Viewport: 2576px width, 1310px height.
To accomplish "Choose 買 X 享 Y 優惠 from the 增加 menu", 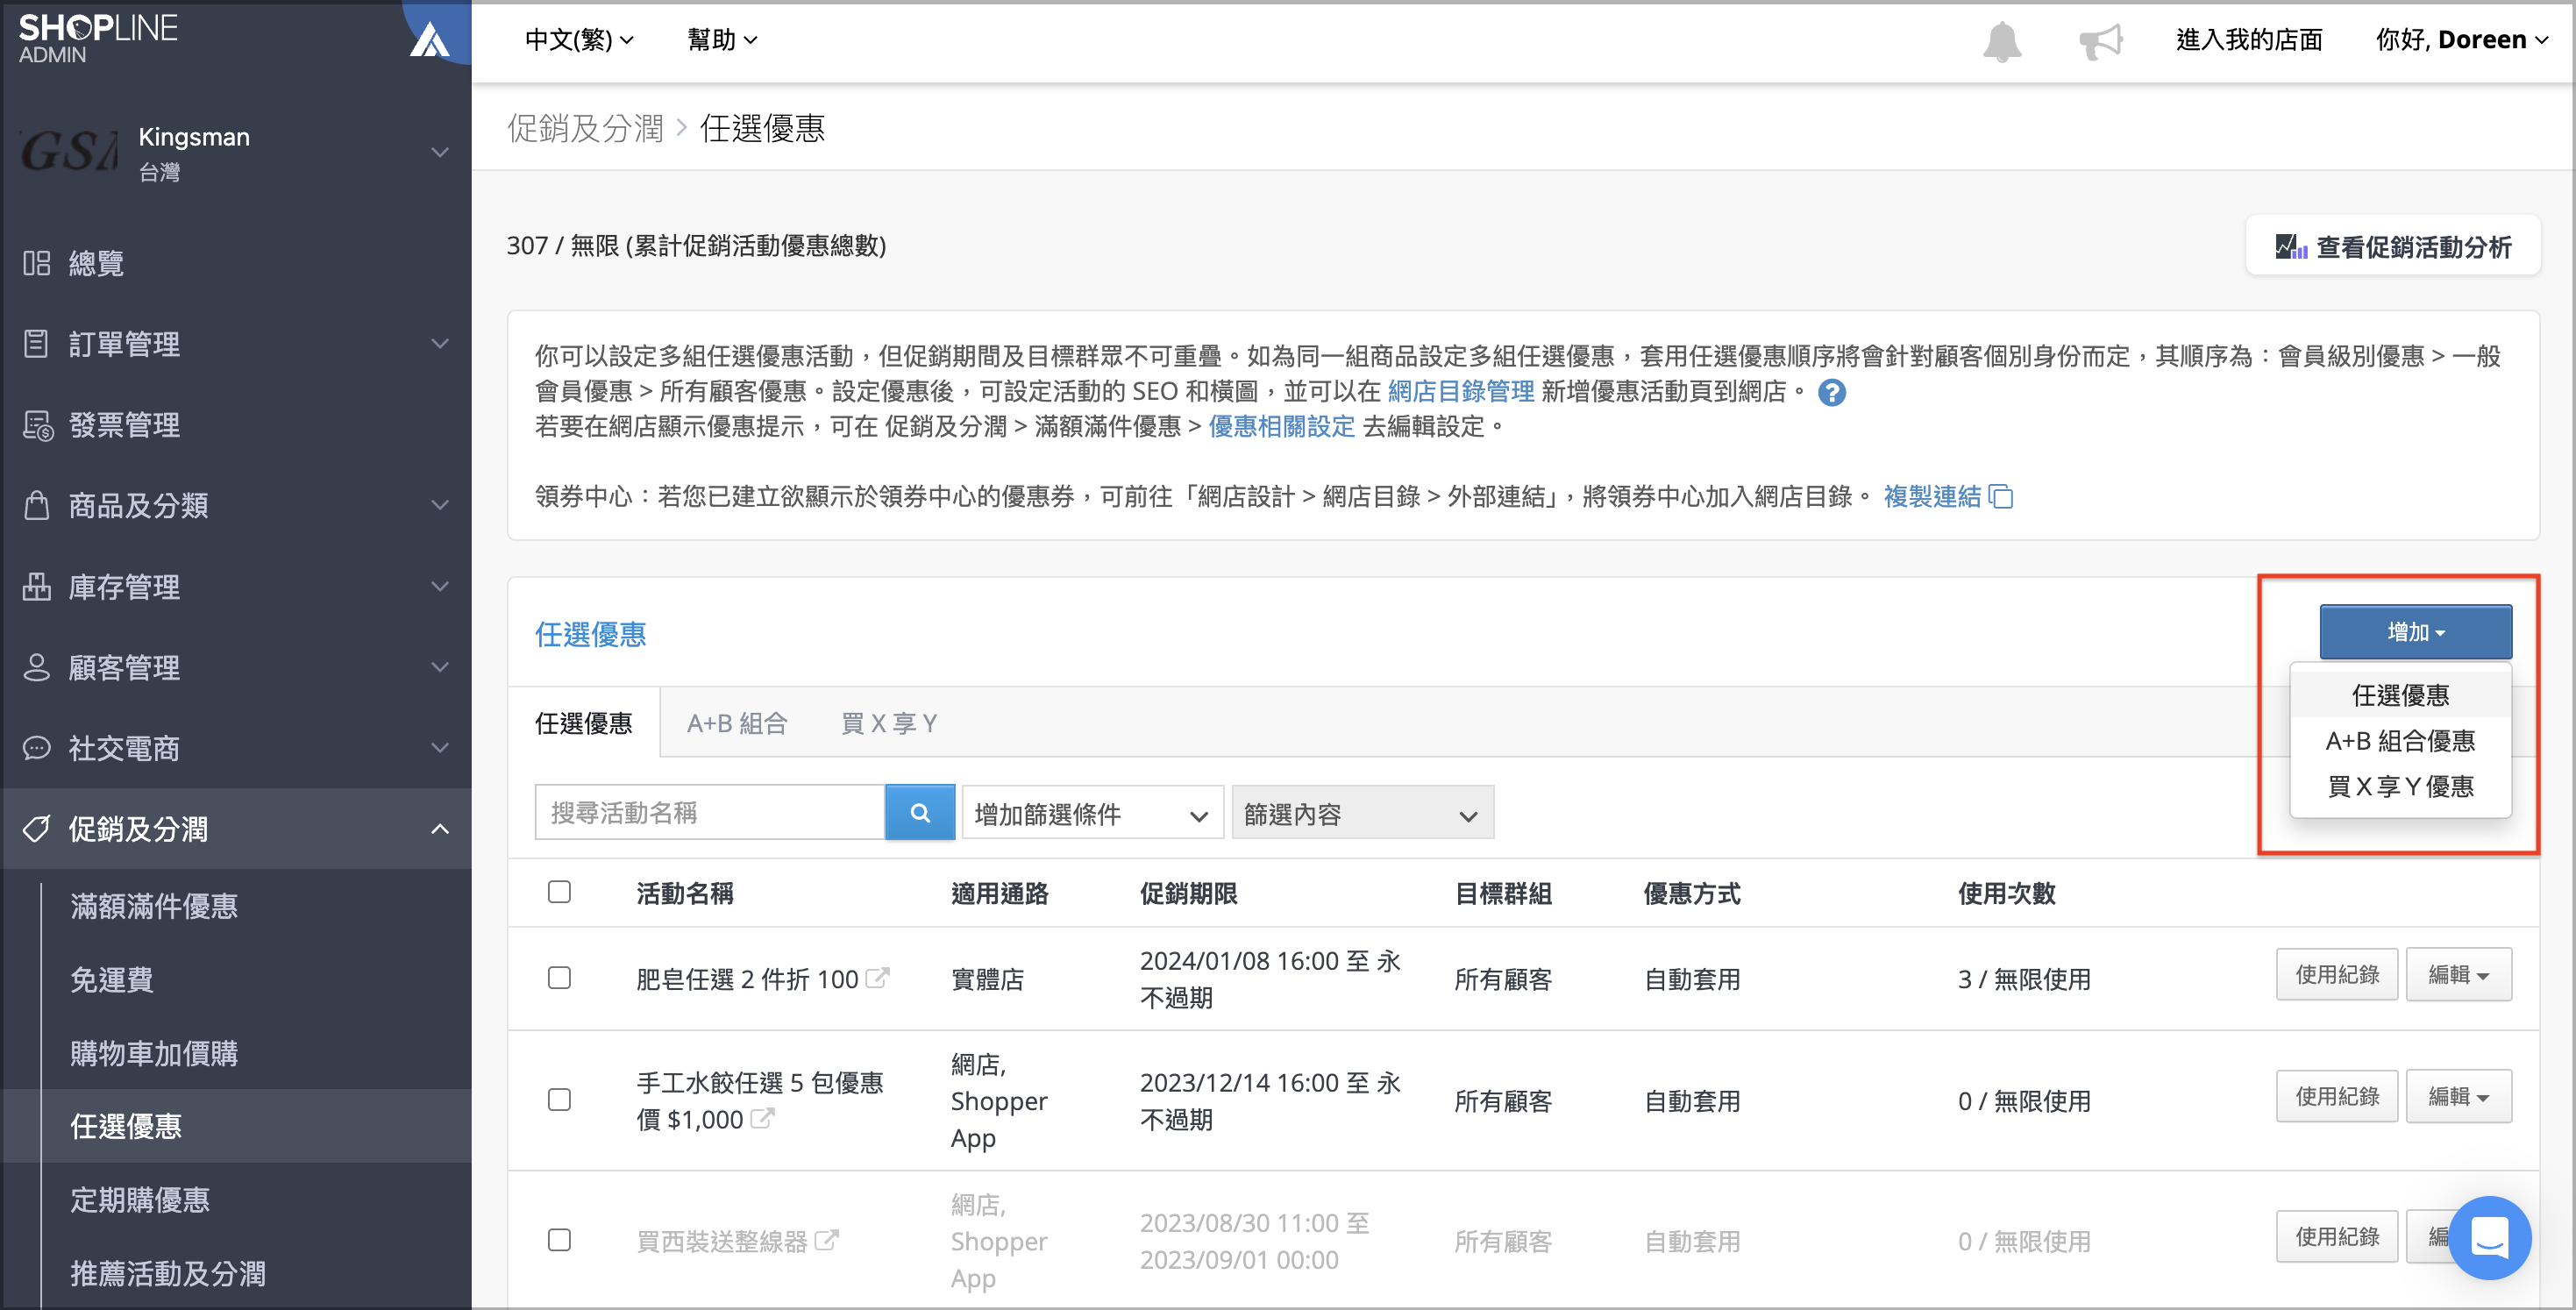I will tap(2400, 787).
